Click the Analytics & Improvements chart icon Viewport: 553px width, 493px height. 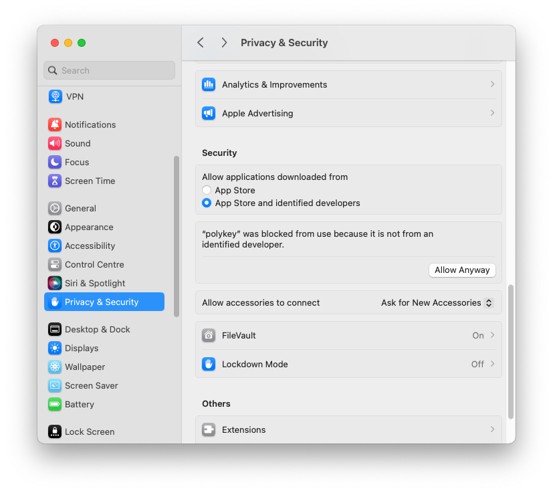209,84
